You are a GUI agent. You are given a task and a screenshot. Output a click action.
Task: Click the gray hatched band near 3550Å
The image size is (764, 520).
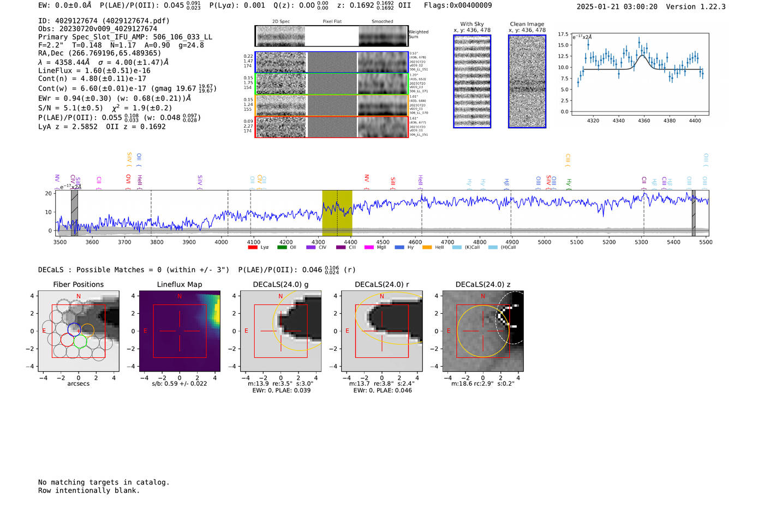(x=74, y=213)
